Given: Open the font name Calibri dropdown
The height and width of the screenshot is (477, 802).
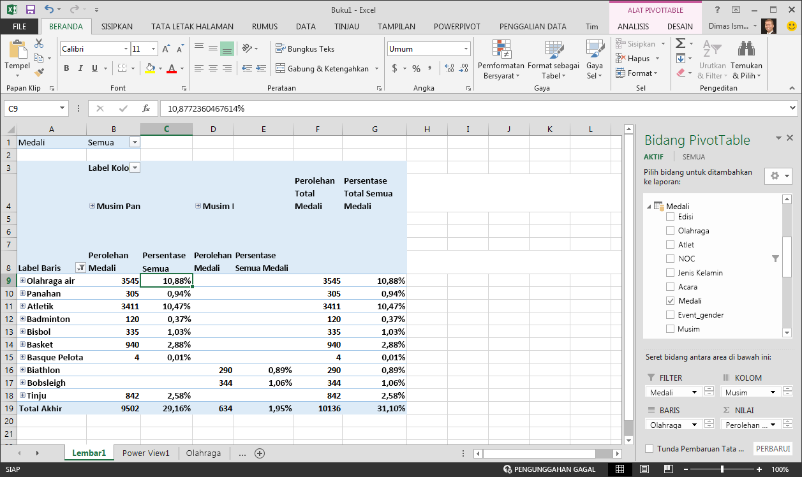Looking at the screenshot, I should pos(126,49).
